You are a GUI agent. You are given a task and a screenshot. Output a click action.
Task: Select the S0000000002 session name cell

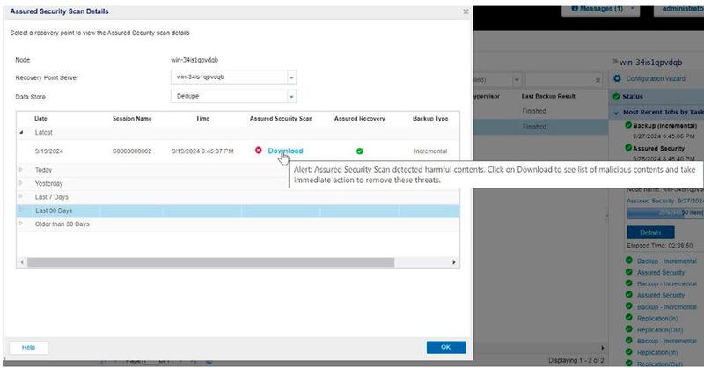[132, 151]
